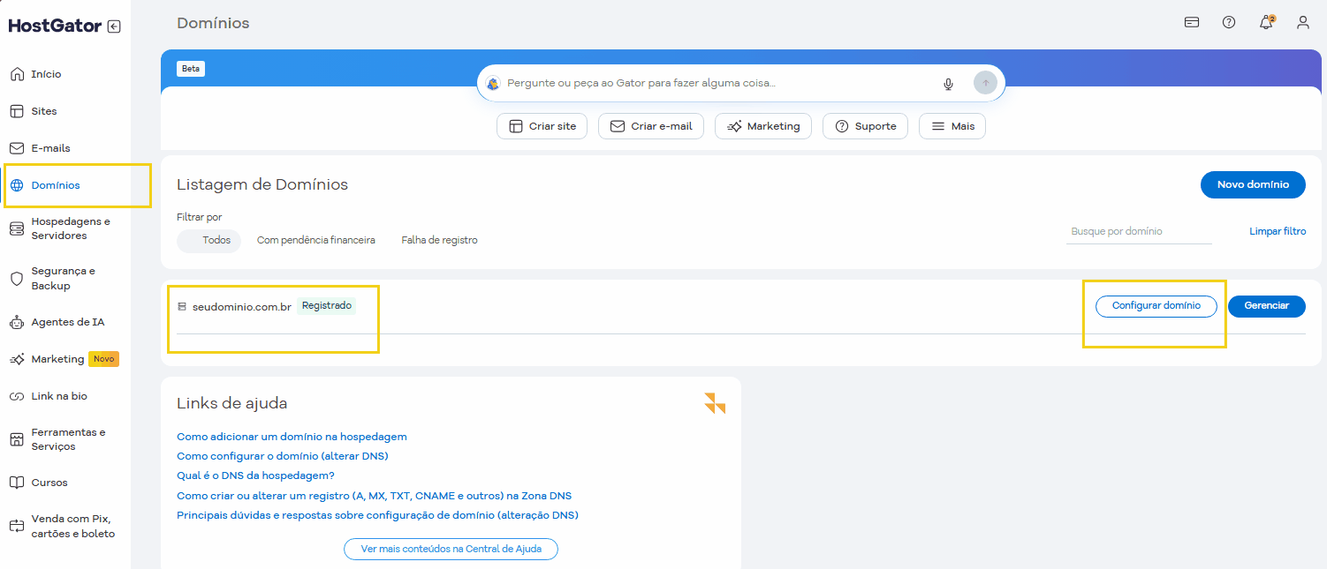The width and height of the screenshot is (1327, 569).
Task: Open Como configurar o domínio (alterar DNS) link
Action: [x=284, y=456]
